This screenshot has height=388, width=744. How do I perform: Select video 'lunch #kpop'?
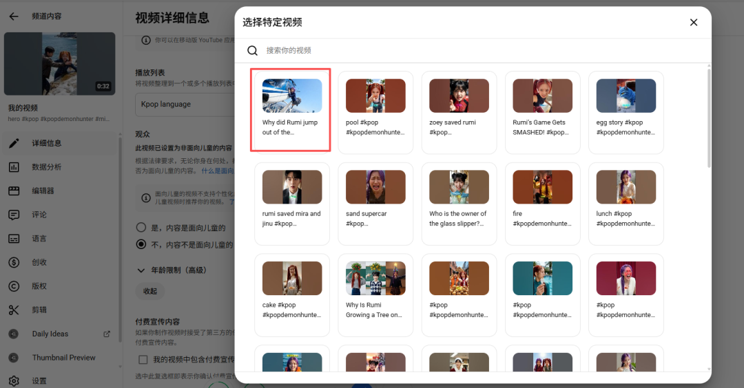coord(626,204)
